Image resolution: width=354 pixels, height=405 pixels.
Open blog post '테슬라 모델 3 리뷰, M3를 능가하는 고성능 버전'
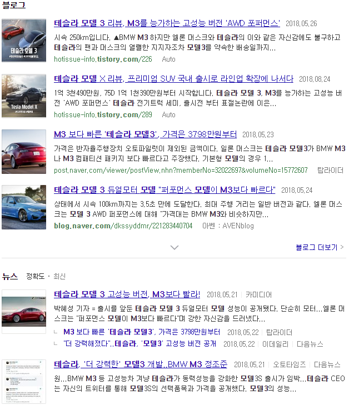click(x=167, y=23)
